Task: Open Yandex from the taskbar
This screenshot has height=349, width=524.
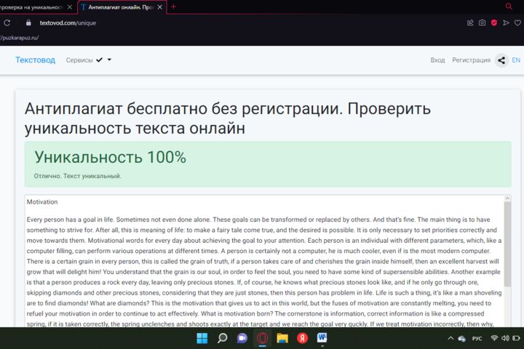Action: click(303, 338)
